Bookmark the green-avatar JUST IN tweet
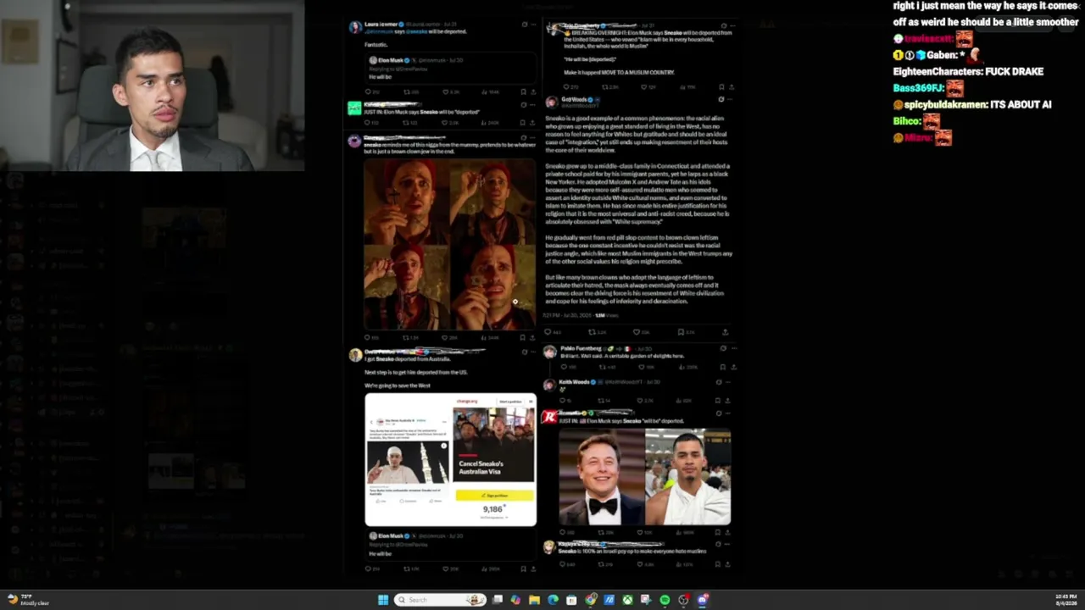The height and width of the screenshot is (610, 1085). pyautogui.click(x=522, y=123)
